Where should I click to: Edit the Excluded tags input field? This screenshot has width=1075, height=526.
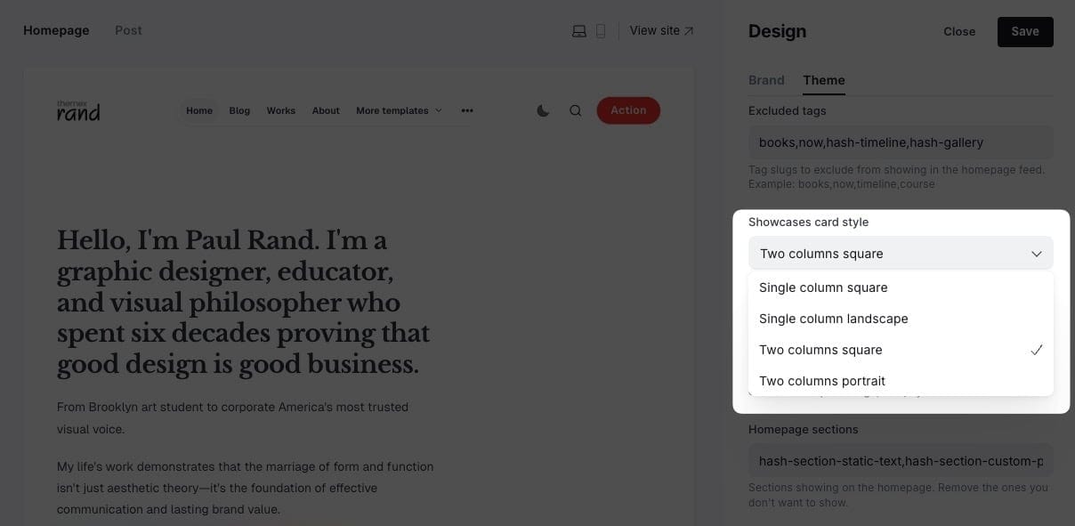[900, 142]
